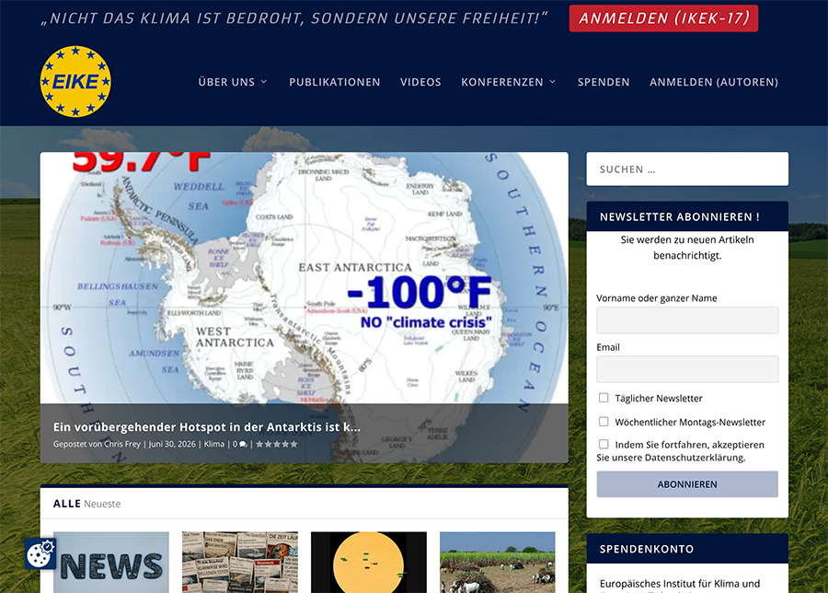Open the newspaper clippings thumbnail article
The height and width of the screenshot is (593, 828).
(240, 563)
